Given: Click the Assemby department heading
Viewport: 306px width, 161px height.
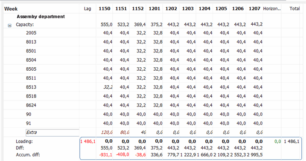Looking at the screenshot, I should pos(41,17).
